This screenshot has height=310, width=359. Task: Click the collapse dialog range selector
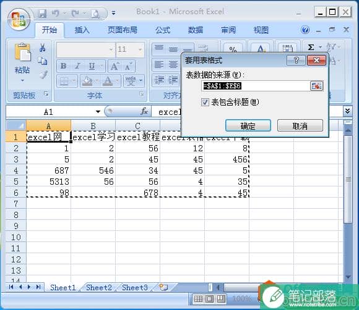[x=317, y=86]
